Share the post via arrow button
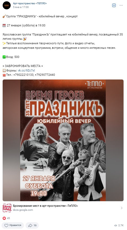 (32, 225)
